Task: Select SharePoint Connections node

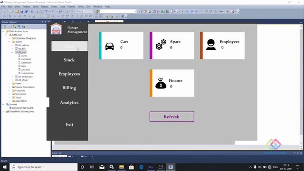Action: [21, 112]
